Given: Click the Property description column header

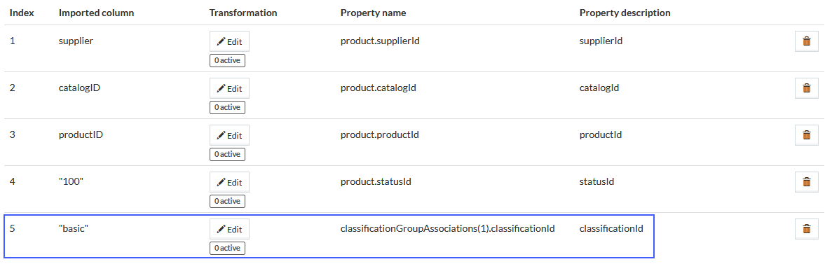Looking at the screenshot, I should pyautogui.click(x=625, y=13).
